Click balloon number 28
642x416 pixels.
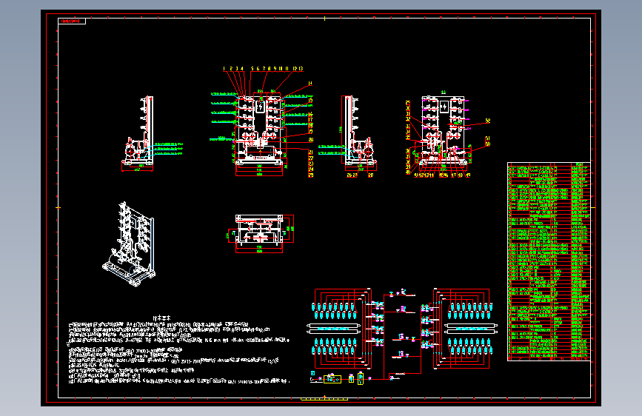[x=370, y=175]
